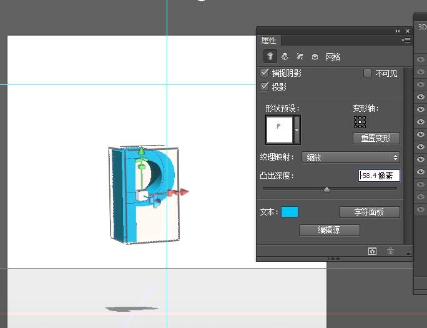This screenshot has height=328, width=427.
Task: Open the Deform properties icon
Action: tap(285, 57)
